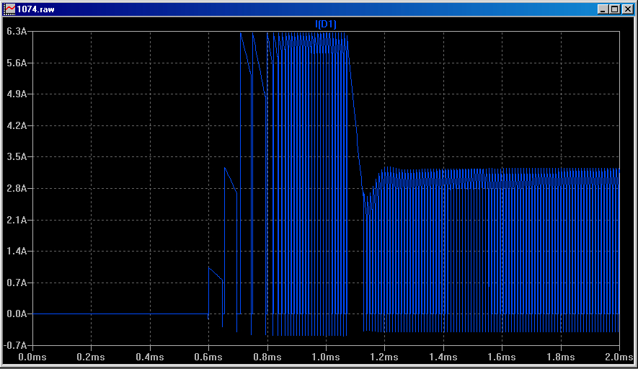Click the 2.1A vertical axis label
The width and height of the screenshot is (638, 369).
coord(17,220)
